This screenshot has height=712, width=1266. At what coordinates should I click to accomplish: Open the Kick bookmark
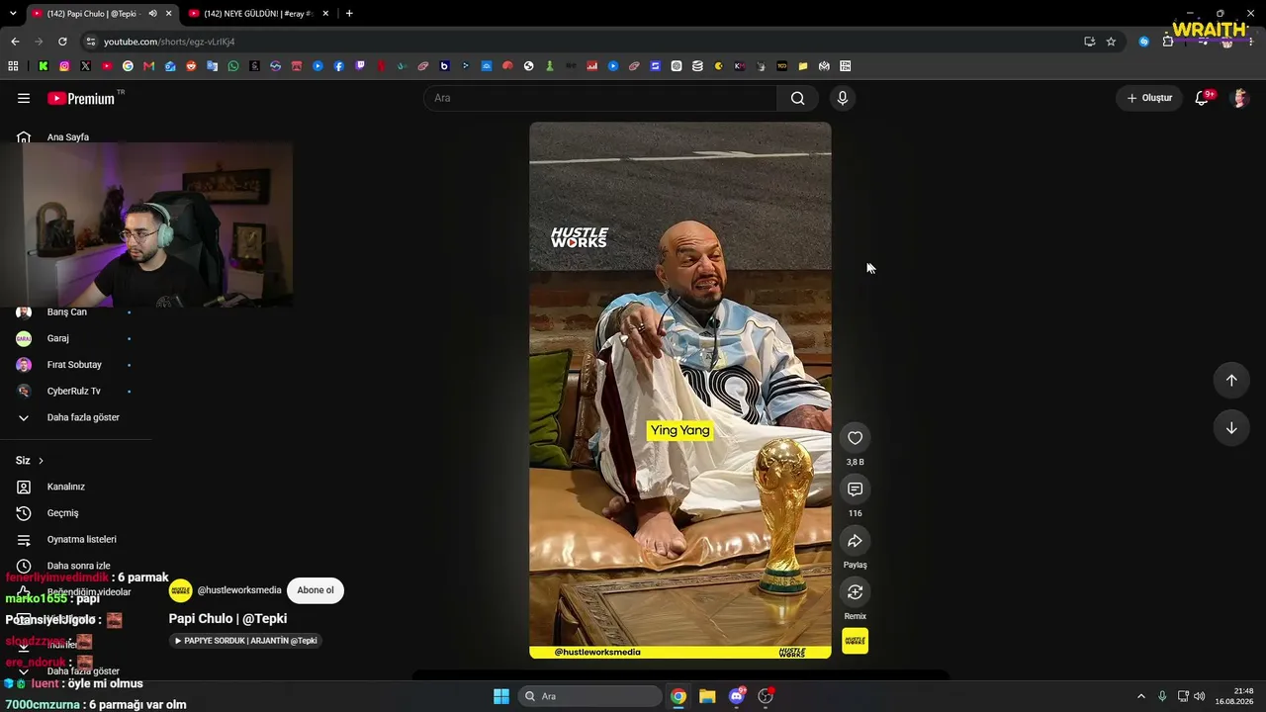[44, 66]
